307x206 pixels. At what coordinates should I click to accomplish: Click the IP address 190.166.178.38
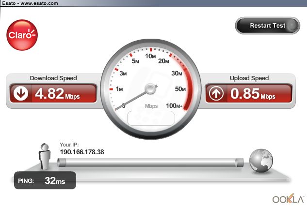click(82, 152)
